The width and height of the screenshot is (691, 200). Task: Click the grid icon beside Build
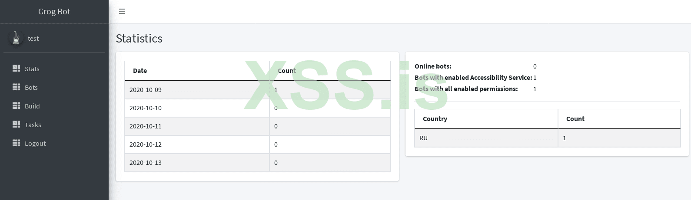click(17, 106)
